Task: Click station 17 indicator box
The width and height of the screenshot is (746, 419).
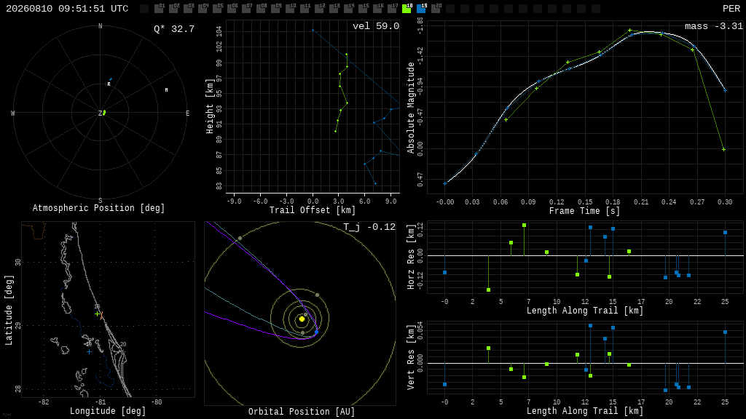Action: (x=393, y=8)
